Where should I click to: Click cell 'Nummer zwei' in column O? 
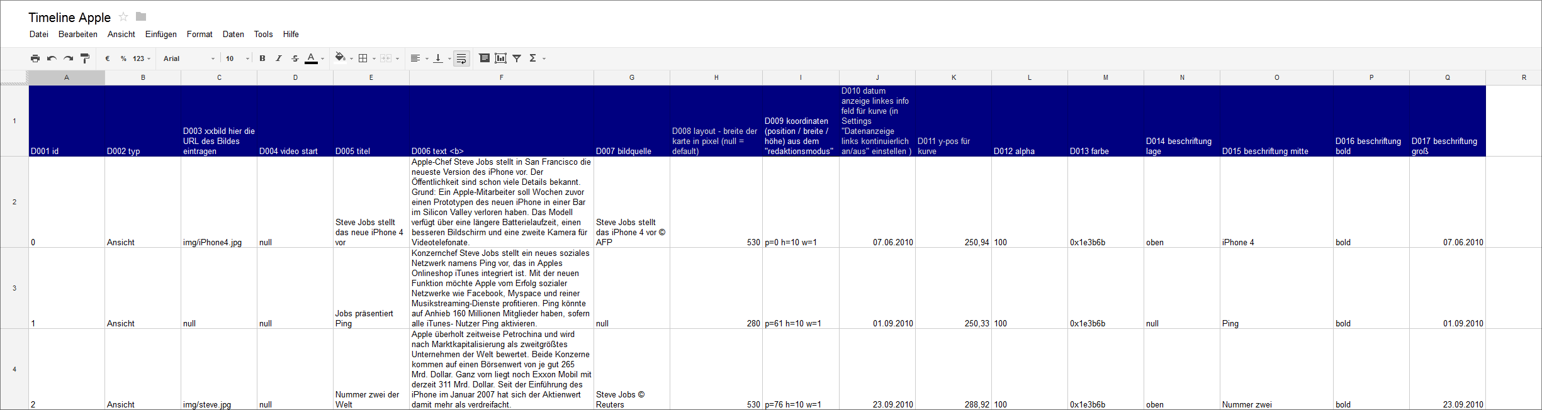click(x=1276, y=369)
